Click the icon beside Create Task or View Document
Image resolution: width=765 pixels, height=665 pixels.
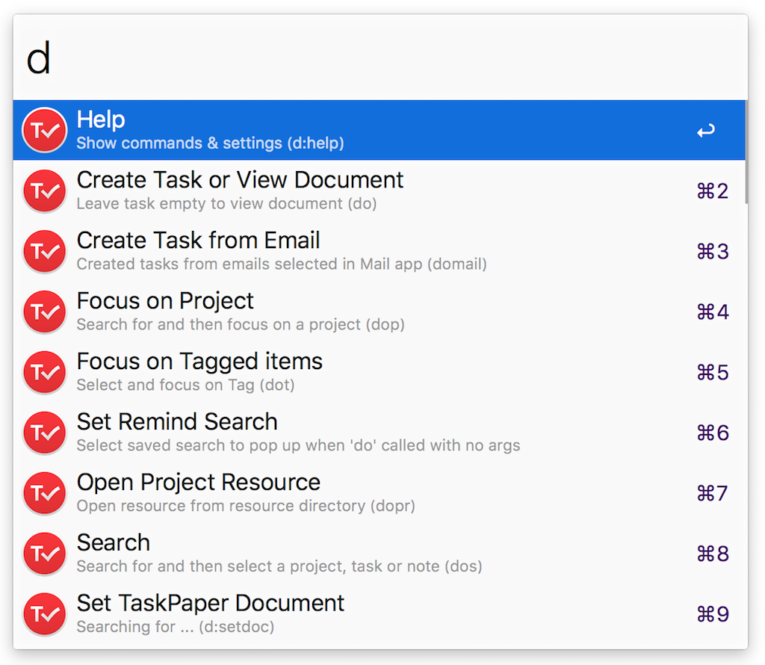[45, 191]
